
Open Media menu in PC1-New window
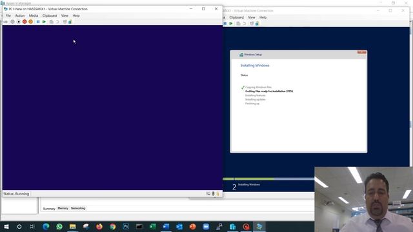(x=34, y=15)
